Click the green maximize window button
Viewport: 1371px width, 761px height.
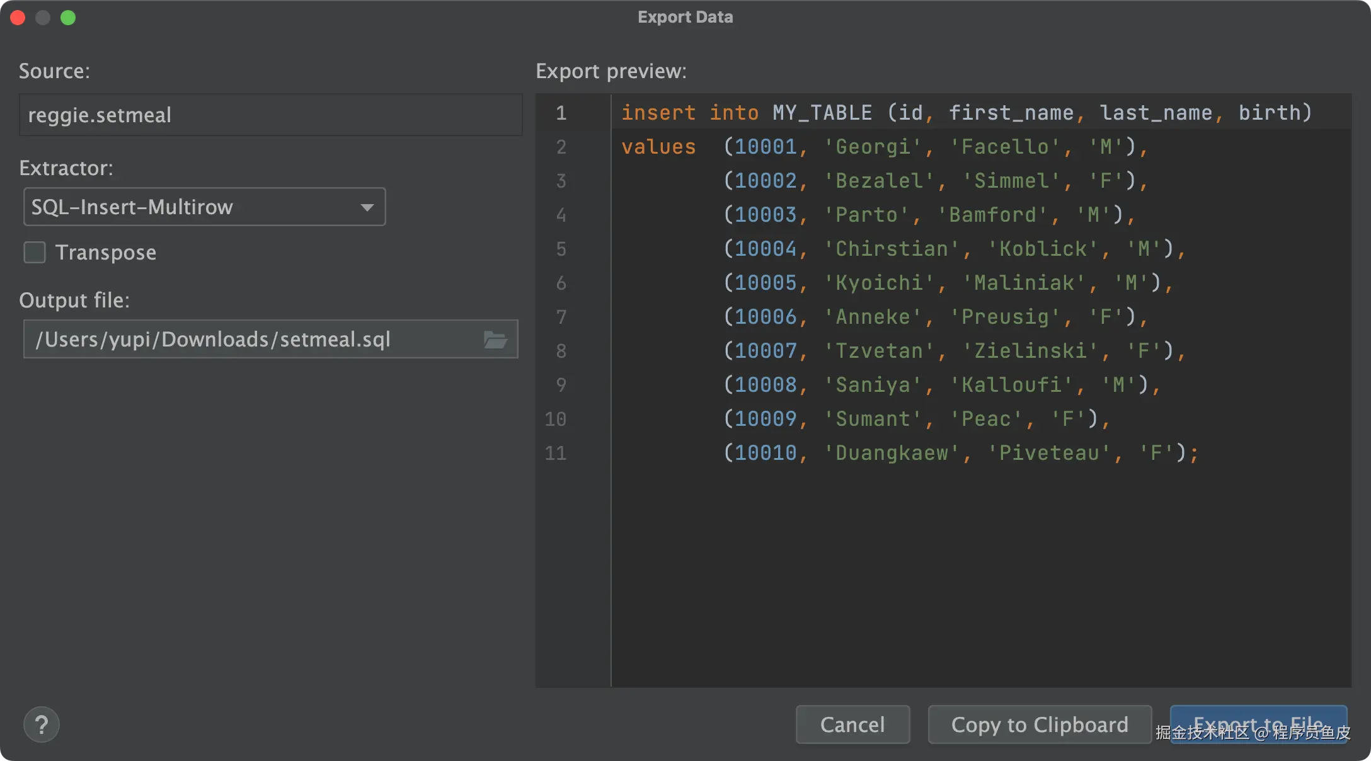(x=68, y=18)
